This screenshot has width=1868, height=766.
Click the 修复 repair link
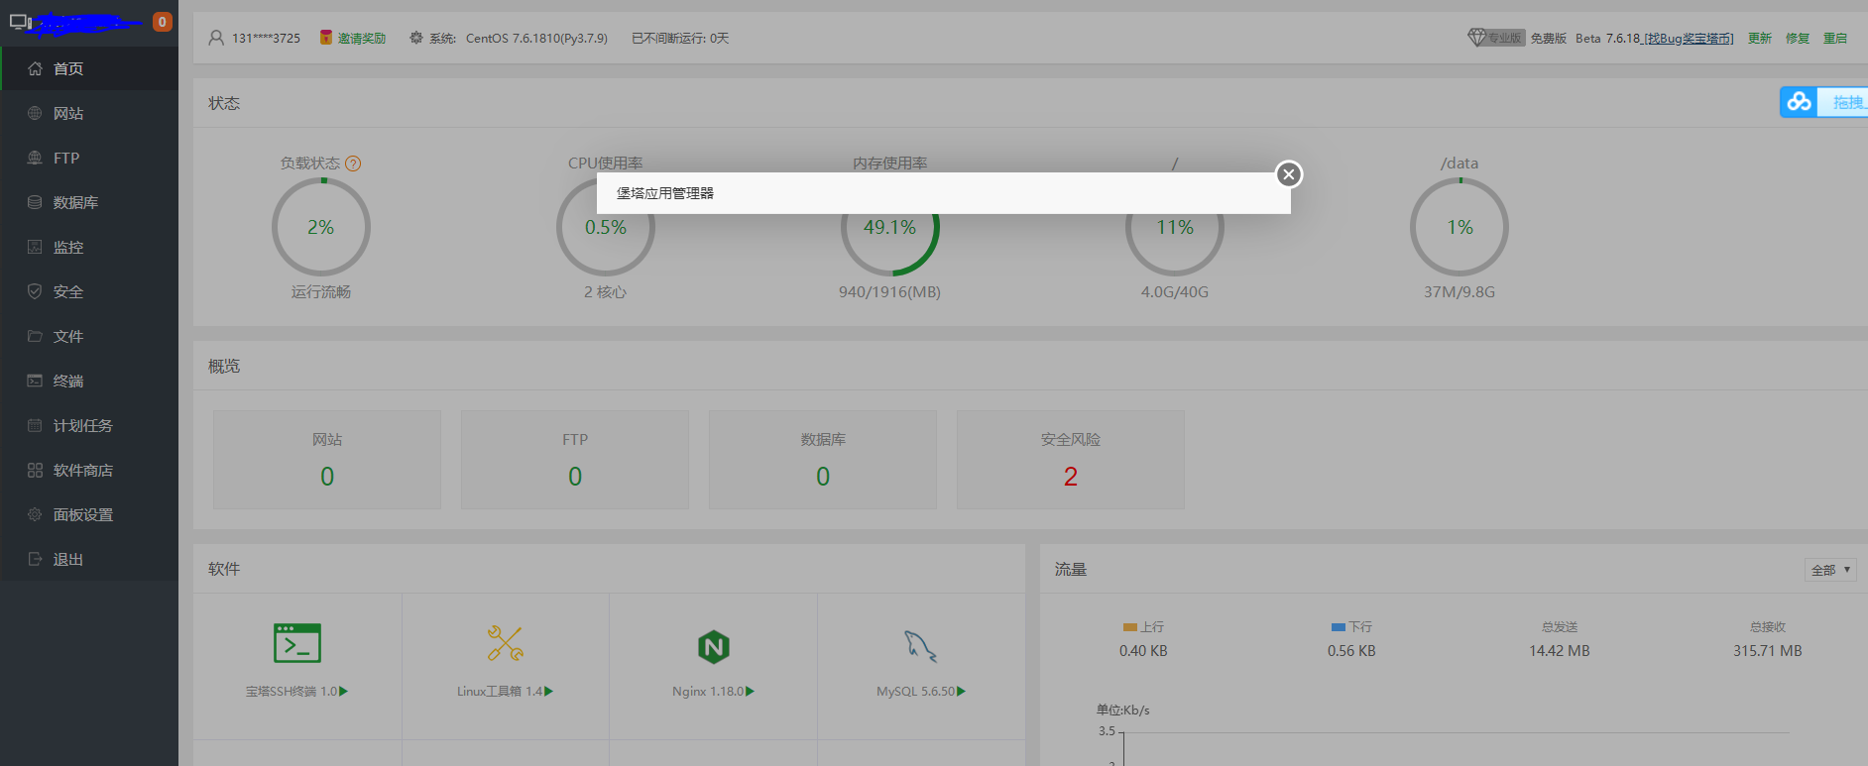coord(1798,39)
